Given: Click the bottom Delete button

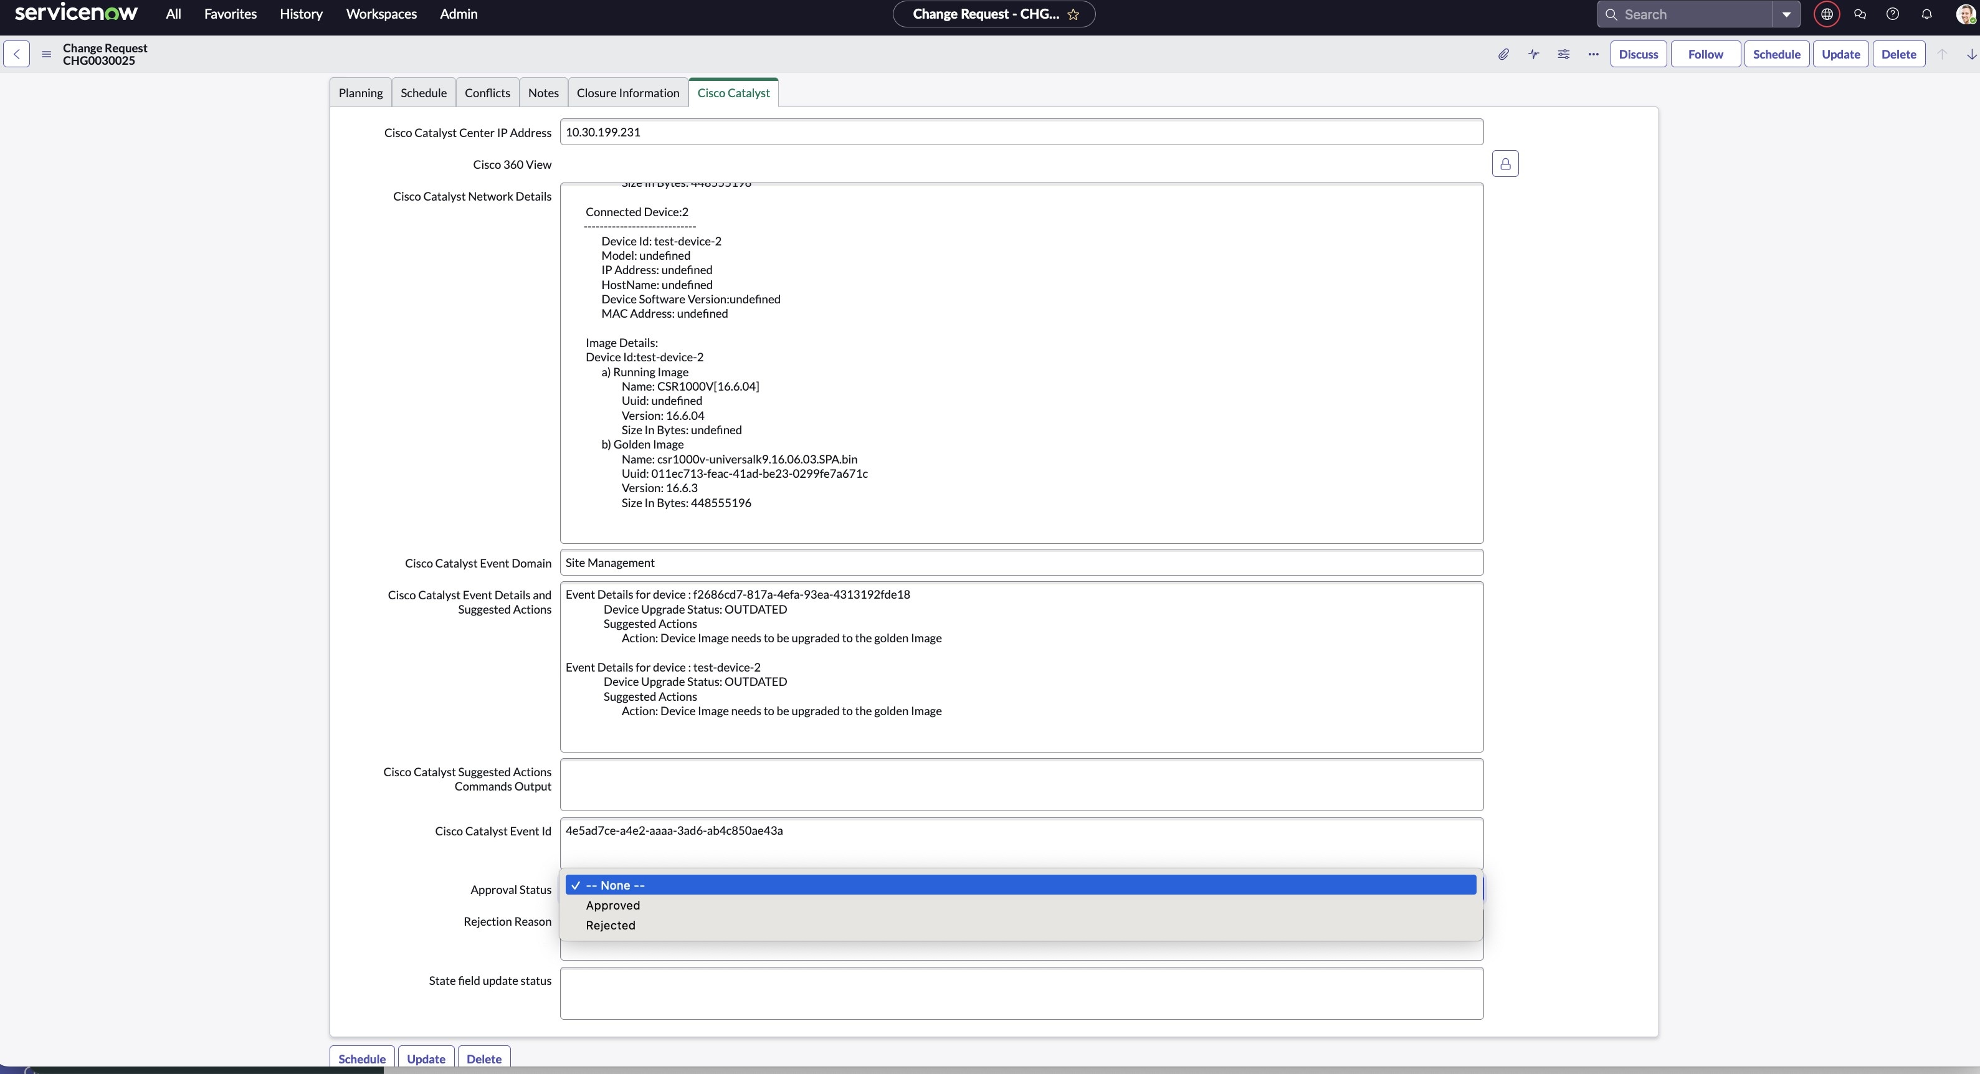Looking at the screenshot, I should [x=484, y=1058].
